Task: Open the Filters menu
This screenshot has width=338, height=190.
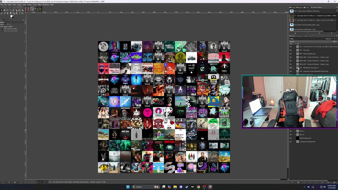Action: (x=40, y=4)
